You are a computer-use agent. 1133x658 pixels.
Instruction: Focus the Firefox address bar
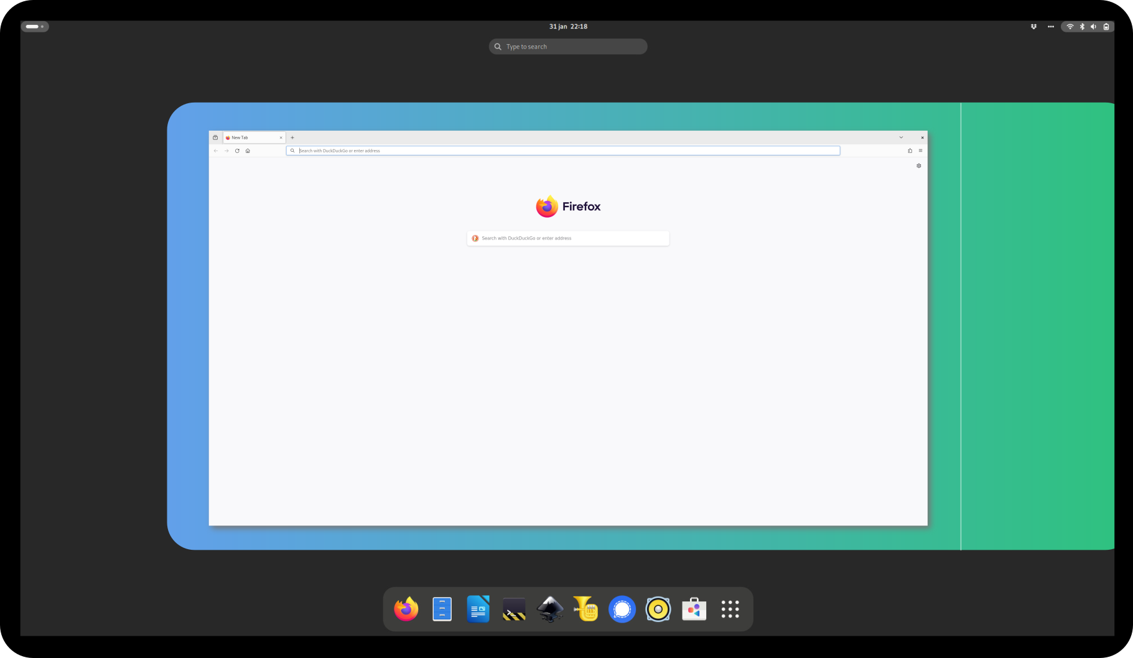[x=563, y=151]
